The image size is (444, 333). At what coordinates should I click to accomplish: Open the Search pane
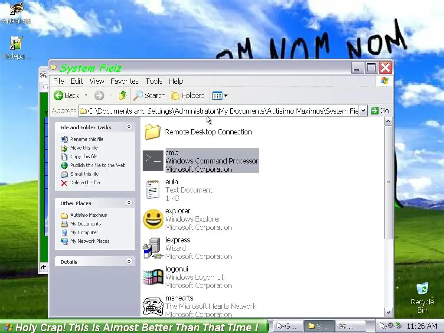pos(149,95)
